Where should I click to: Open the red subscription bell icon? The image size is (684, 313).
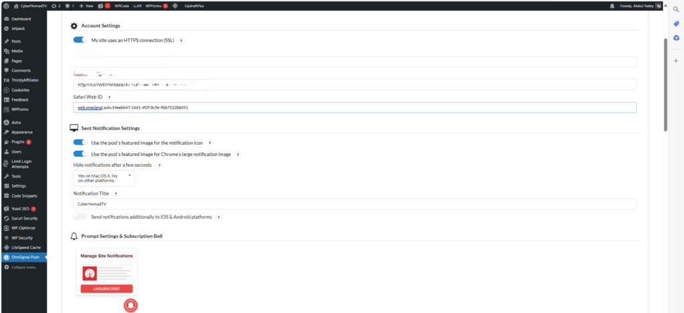(132, 305)
